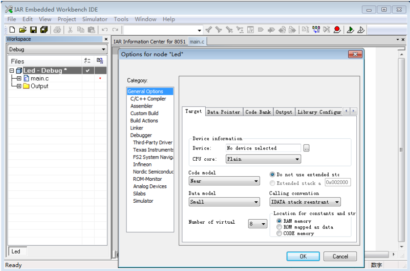Image resolution: width=410 pixels, height=271 pixels.
Task: Open the Tools menu
Action: [121, 19]
